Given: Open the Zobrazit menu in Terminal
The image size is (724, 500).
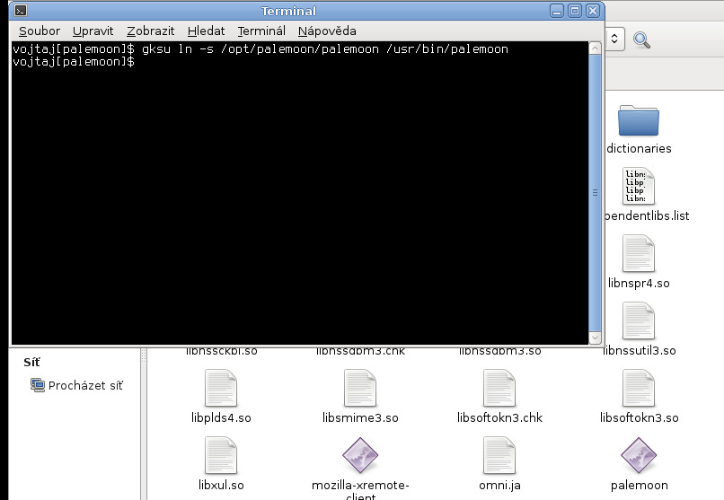Looking at the screenshot, I should (151, 31).
